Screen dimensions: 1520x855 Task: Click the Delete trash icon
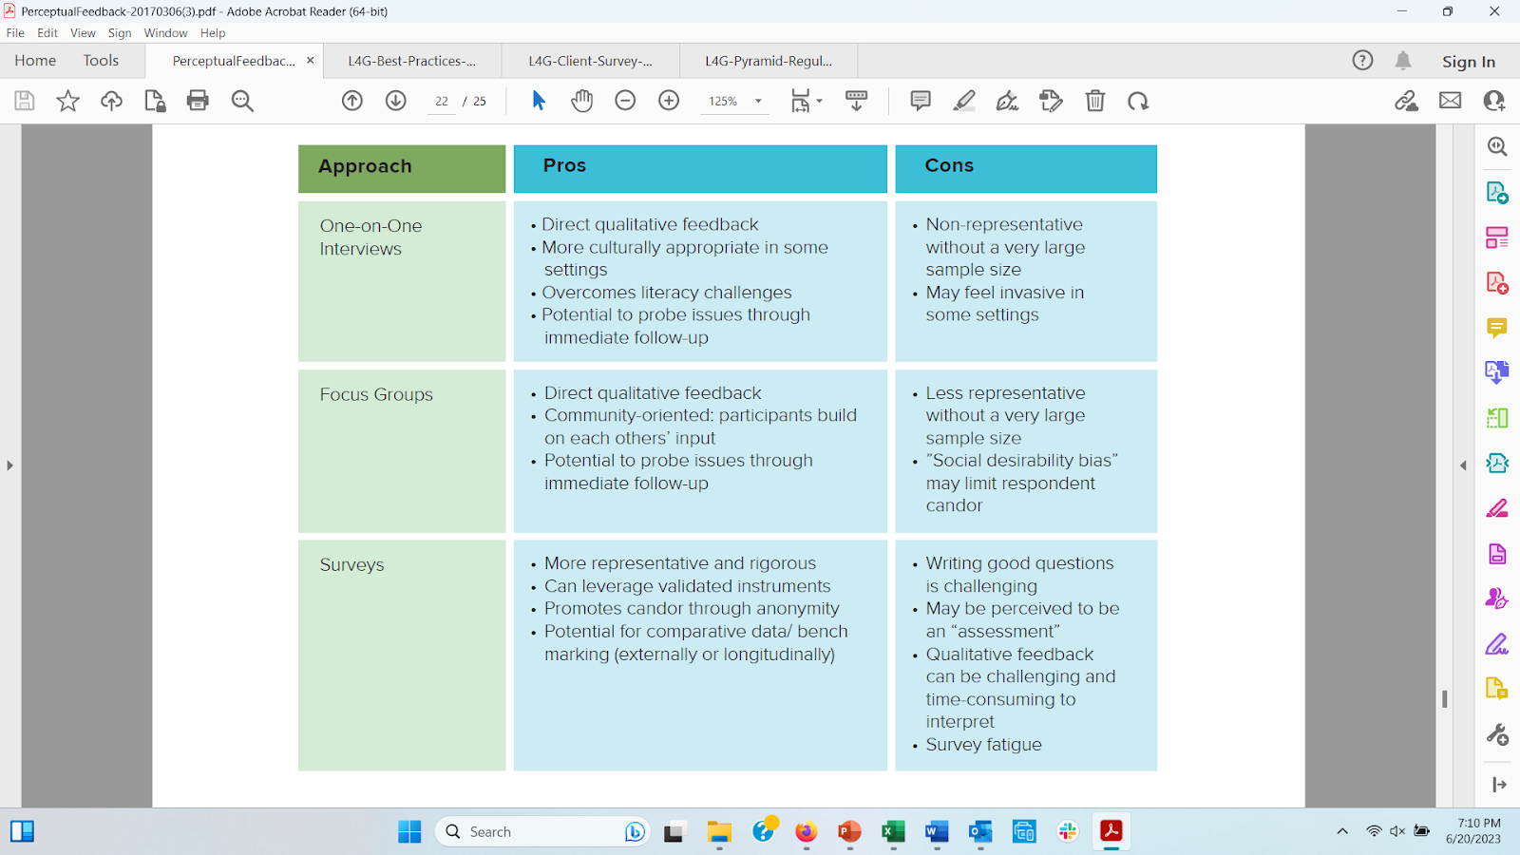(1095, 101)
